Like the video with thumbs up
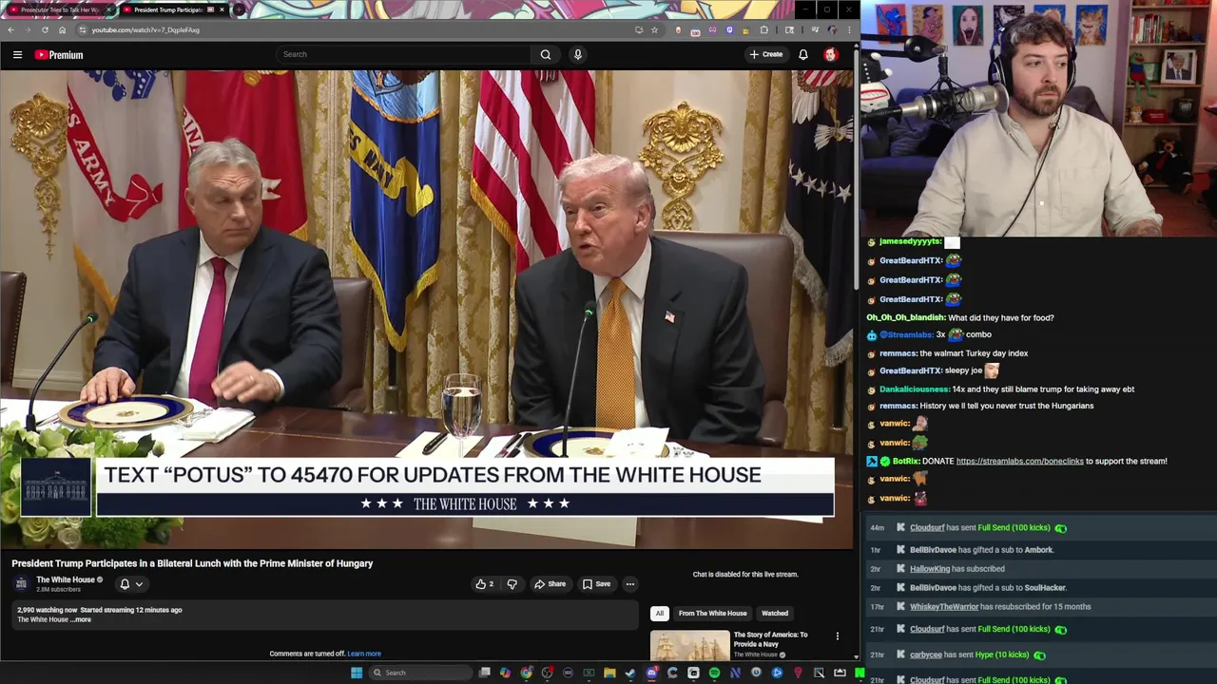 pos(485,584)
